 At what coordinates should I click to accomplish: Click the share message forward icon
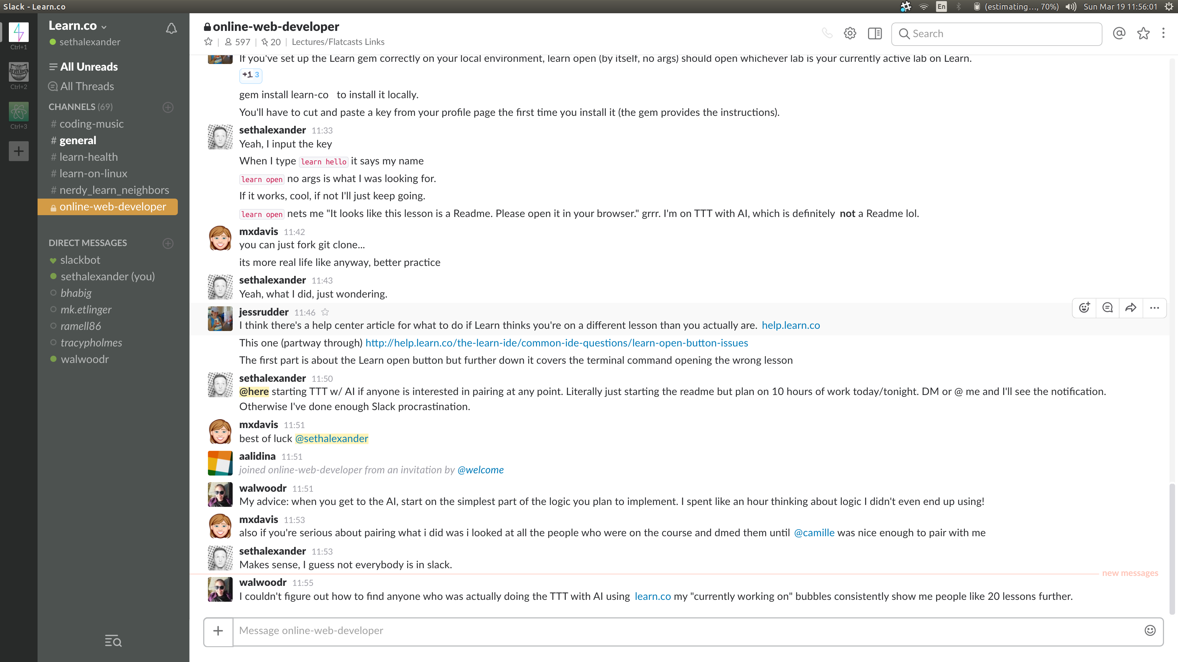(x=1130, y=308)
